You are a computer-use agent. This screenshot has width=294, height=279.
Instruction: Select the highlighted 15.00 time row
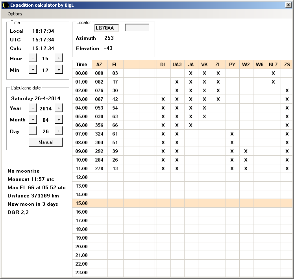pos(81,203)
